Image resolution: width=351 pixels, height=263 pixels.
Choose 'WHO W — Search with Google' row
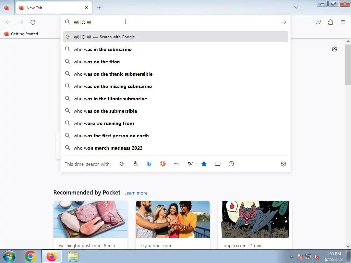[175, 37]
